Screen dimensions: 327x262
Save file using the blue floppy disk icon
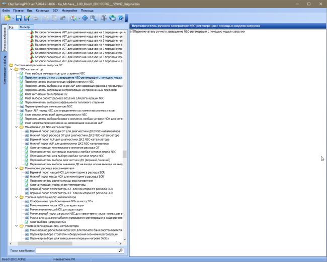tap(19, 18)
